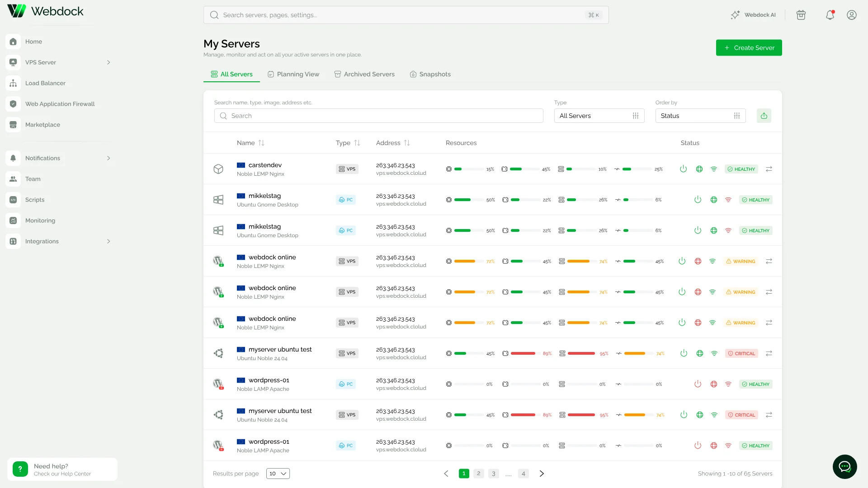868x488 pixels.
Task: Switch to the Archived Servers tab
Action: coord(364,74)
